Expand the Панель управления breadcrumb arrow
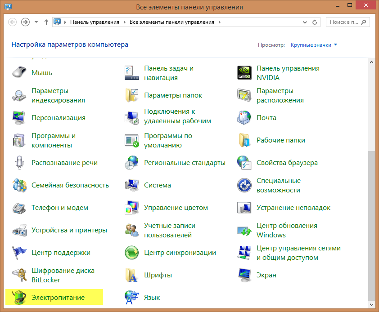This screenshot has width=379, height=312. [x=125, y=22]
